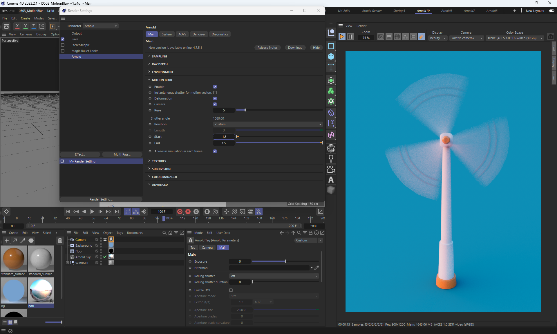Start the Arnold IPR render play button

pyautogui.click(x=342, y=37)
